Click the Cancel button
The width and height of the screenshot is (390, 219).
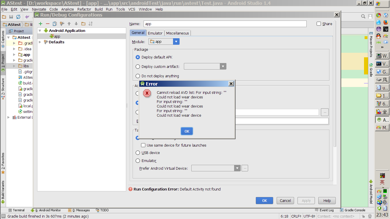click(x=285, y=200)
